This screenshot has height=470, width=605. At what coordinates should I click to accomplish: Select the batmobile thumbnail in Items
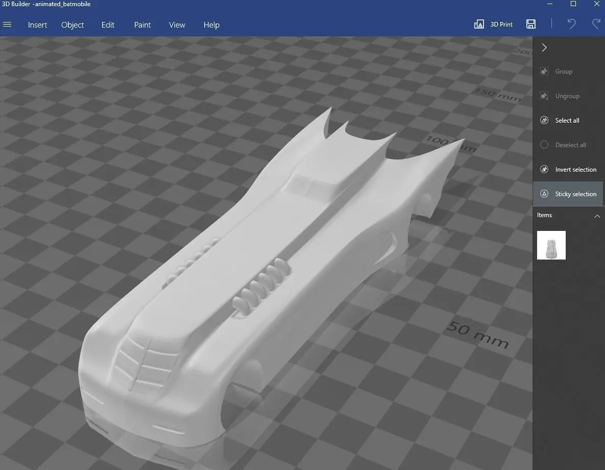click(x=551, y=245)
